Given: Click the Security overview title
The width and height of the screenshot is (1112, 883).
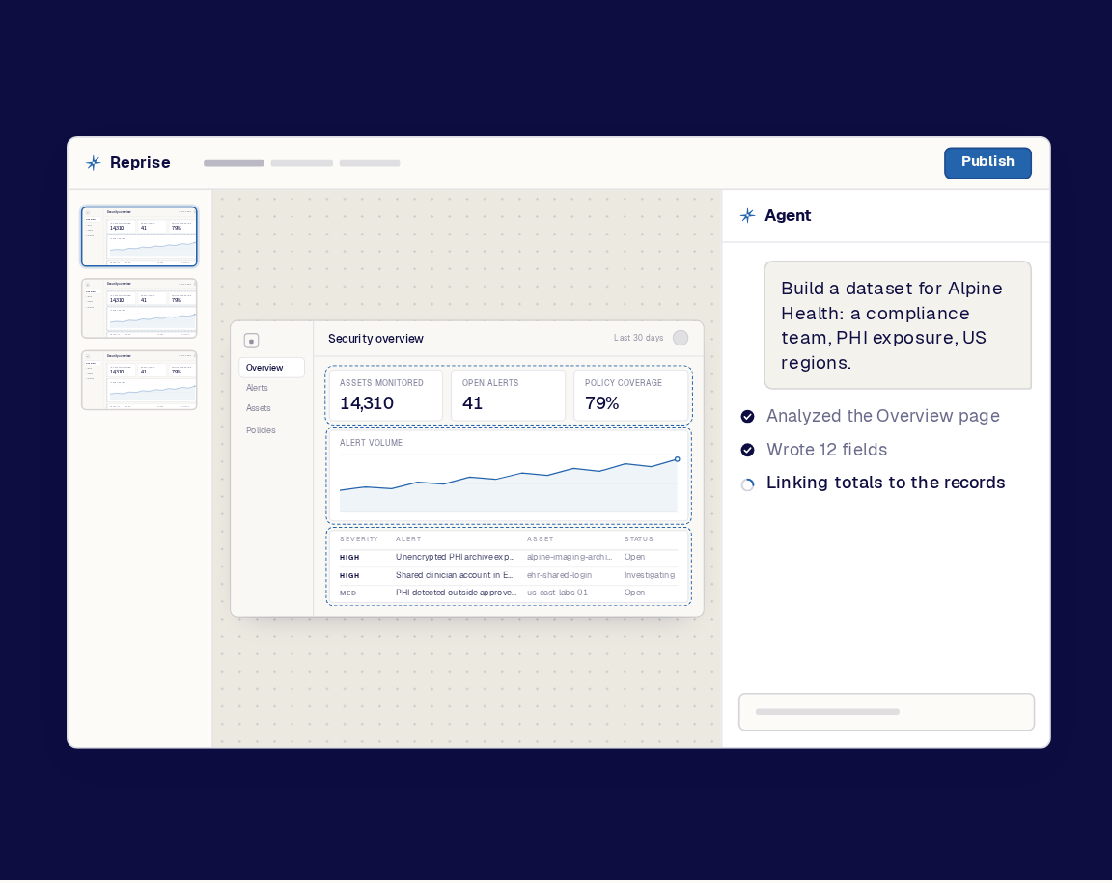Looking at the screenshot, I should point(375,339).
